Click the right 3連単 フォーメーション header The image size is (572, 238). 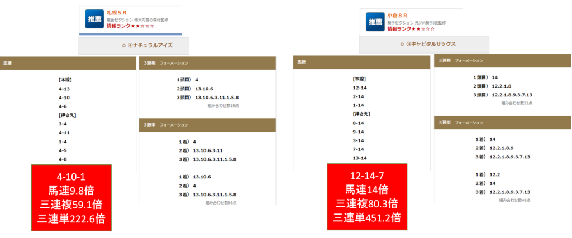pyautogui.click(x=503, y=122)
